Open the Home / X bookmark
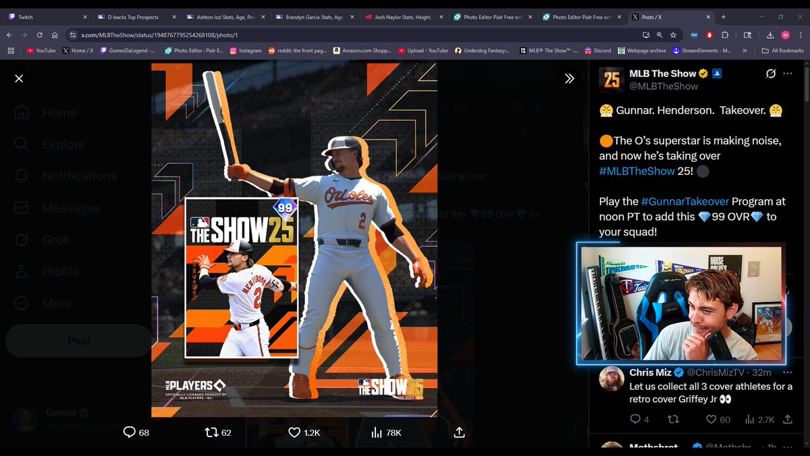Viewport: 810px width, 456px height. [79, 50]
